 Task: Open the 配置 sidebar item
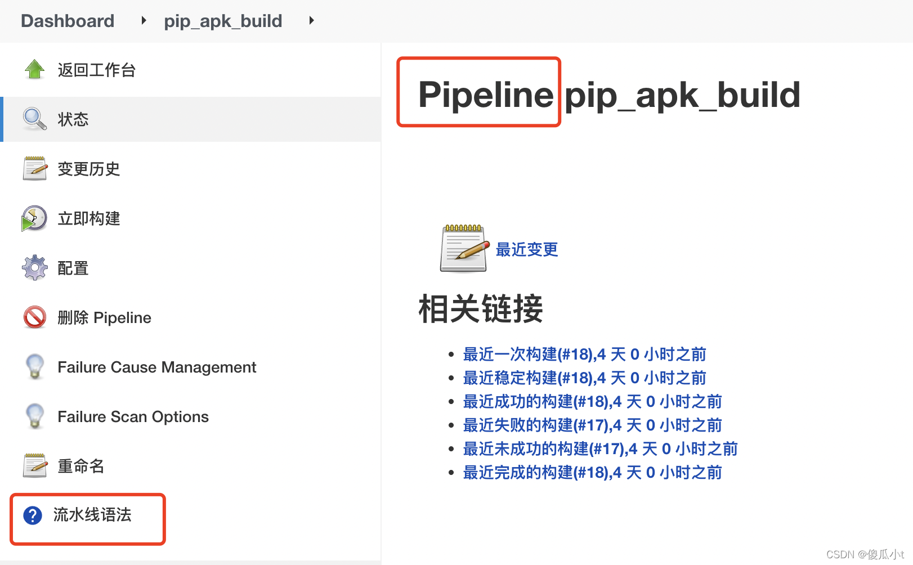(73, 268)
